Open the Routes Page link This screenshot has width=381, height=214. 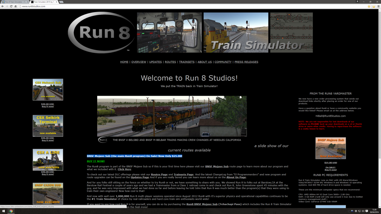(159, 175)
